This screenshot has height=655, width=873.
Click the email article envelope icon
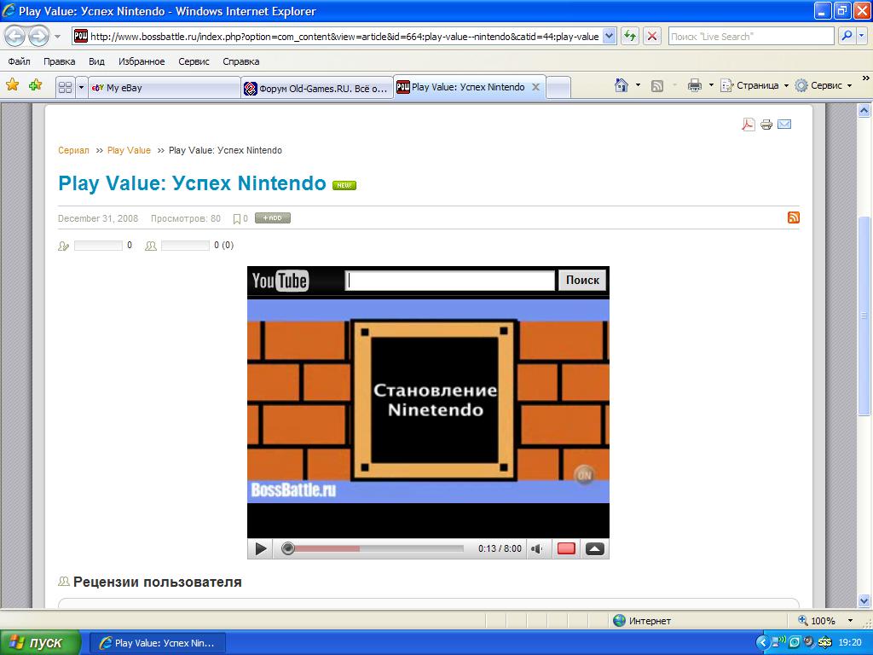pyautogui.click(x=784, y=124)
